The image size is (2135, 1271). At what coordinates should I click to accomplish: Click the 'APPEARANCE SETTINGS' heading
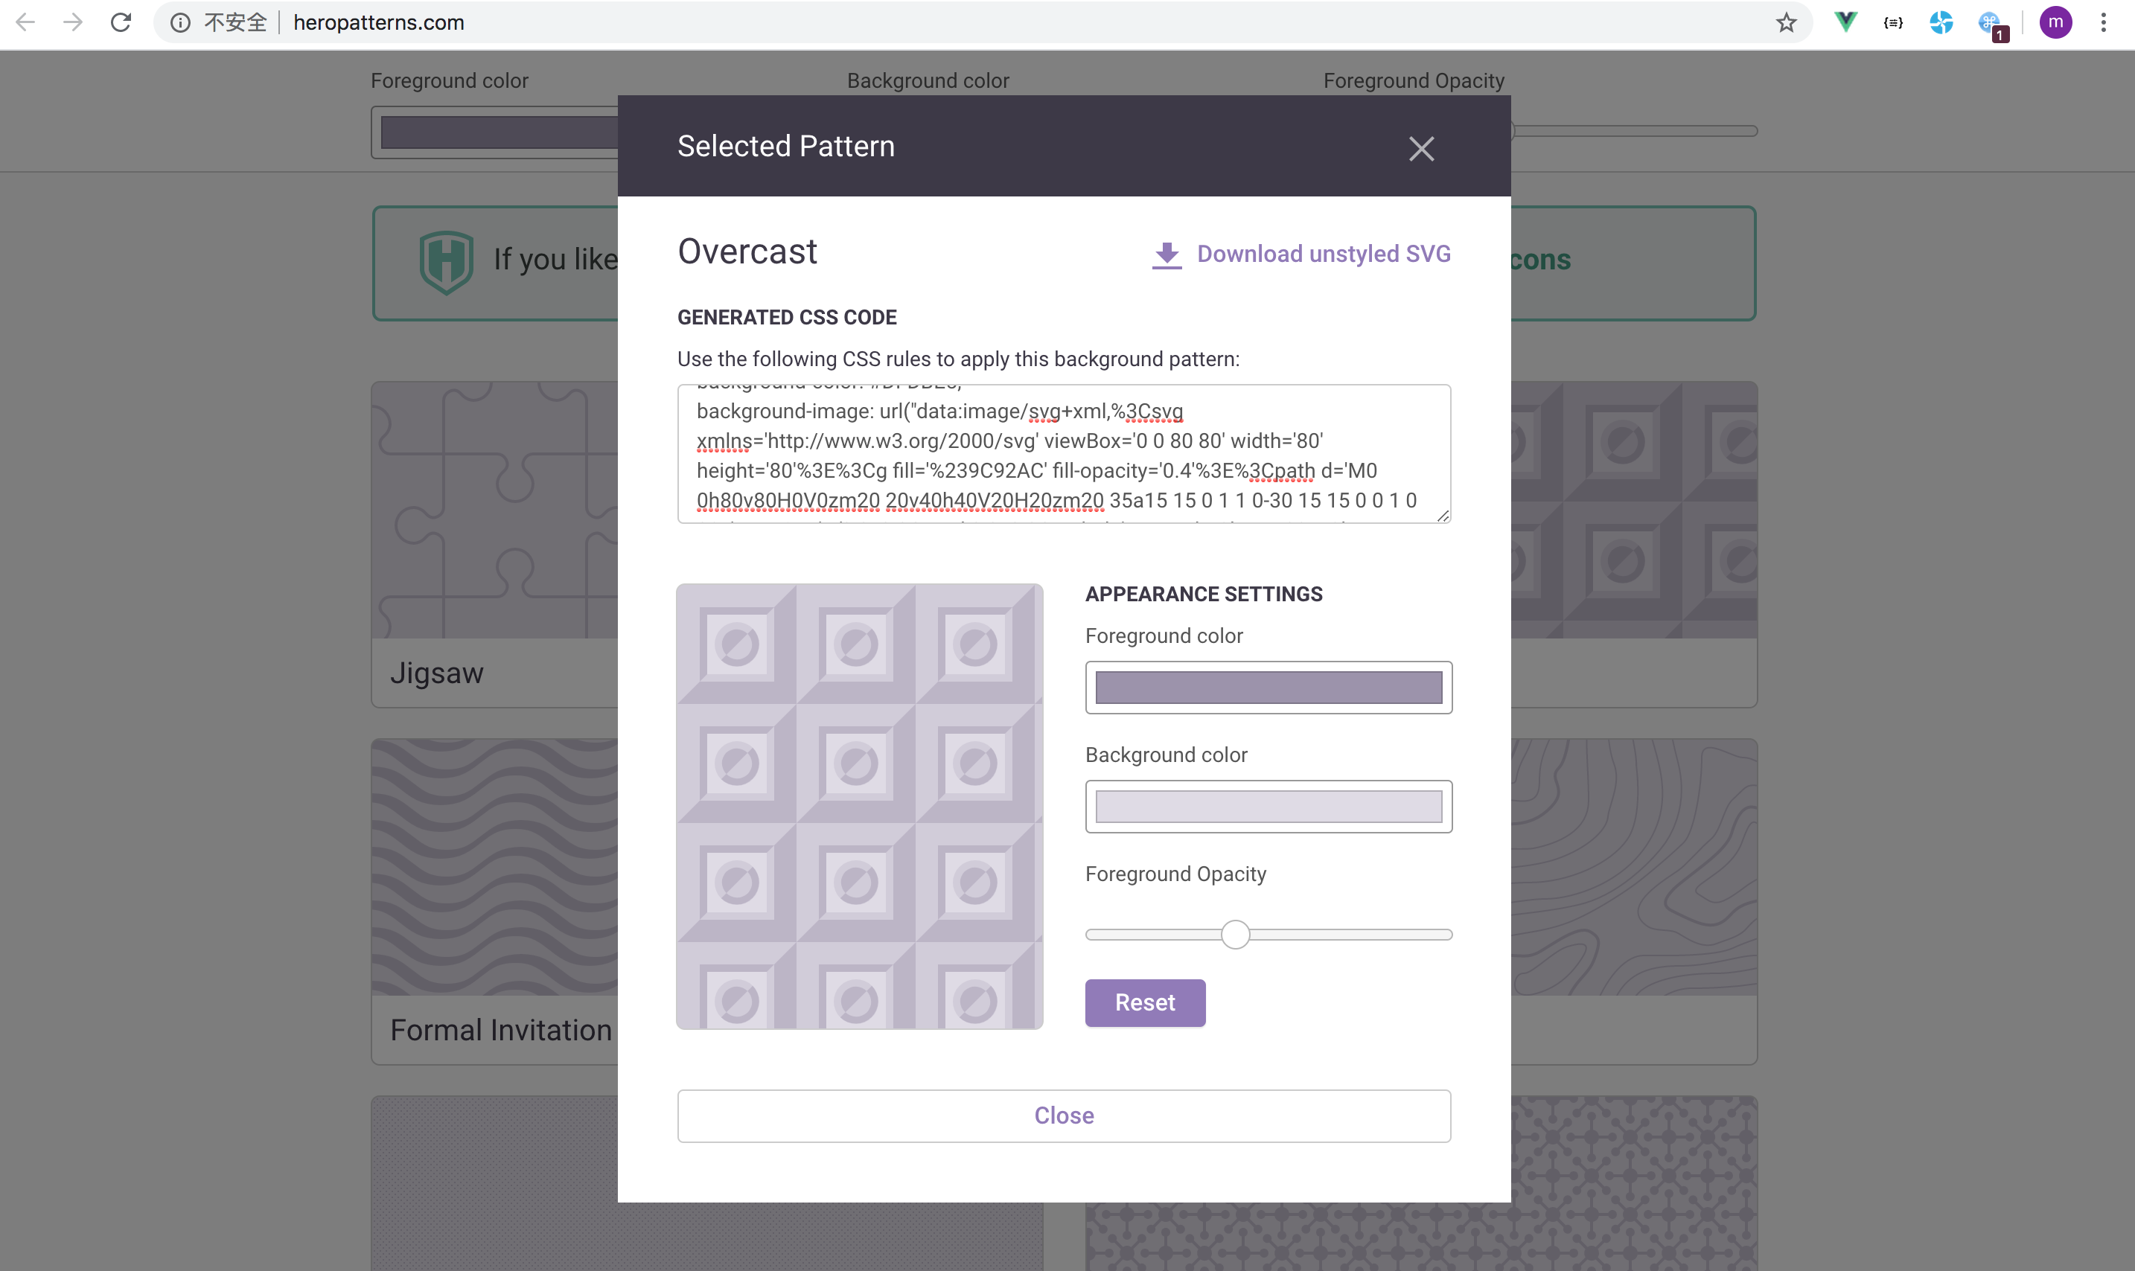(1203, 594)
